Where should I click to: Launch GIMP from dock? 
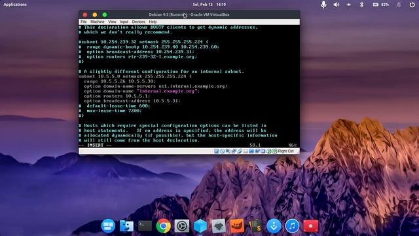pos(237,226)
